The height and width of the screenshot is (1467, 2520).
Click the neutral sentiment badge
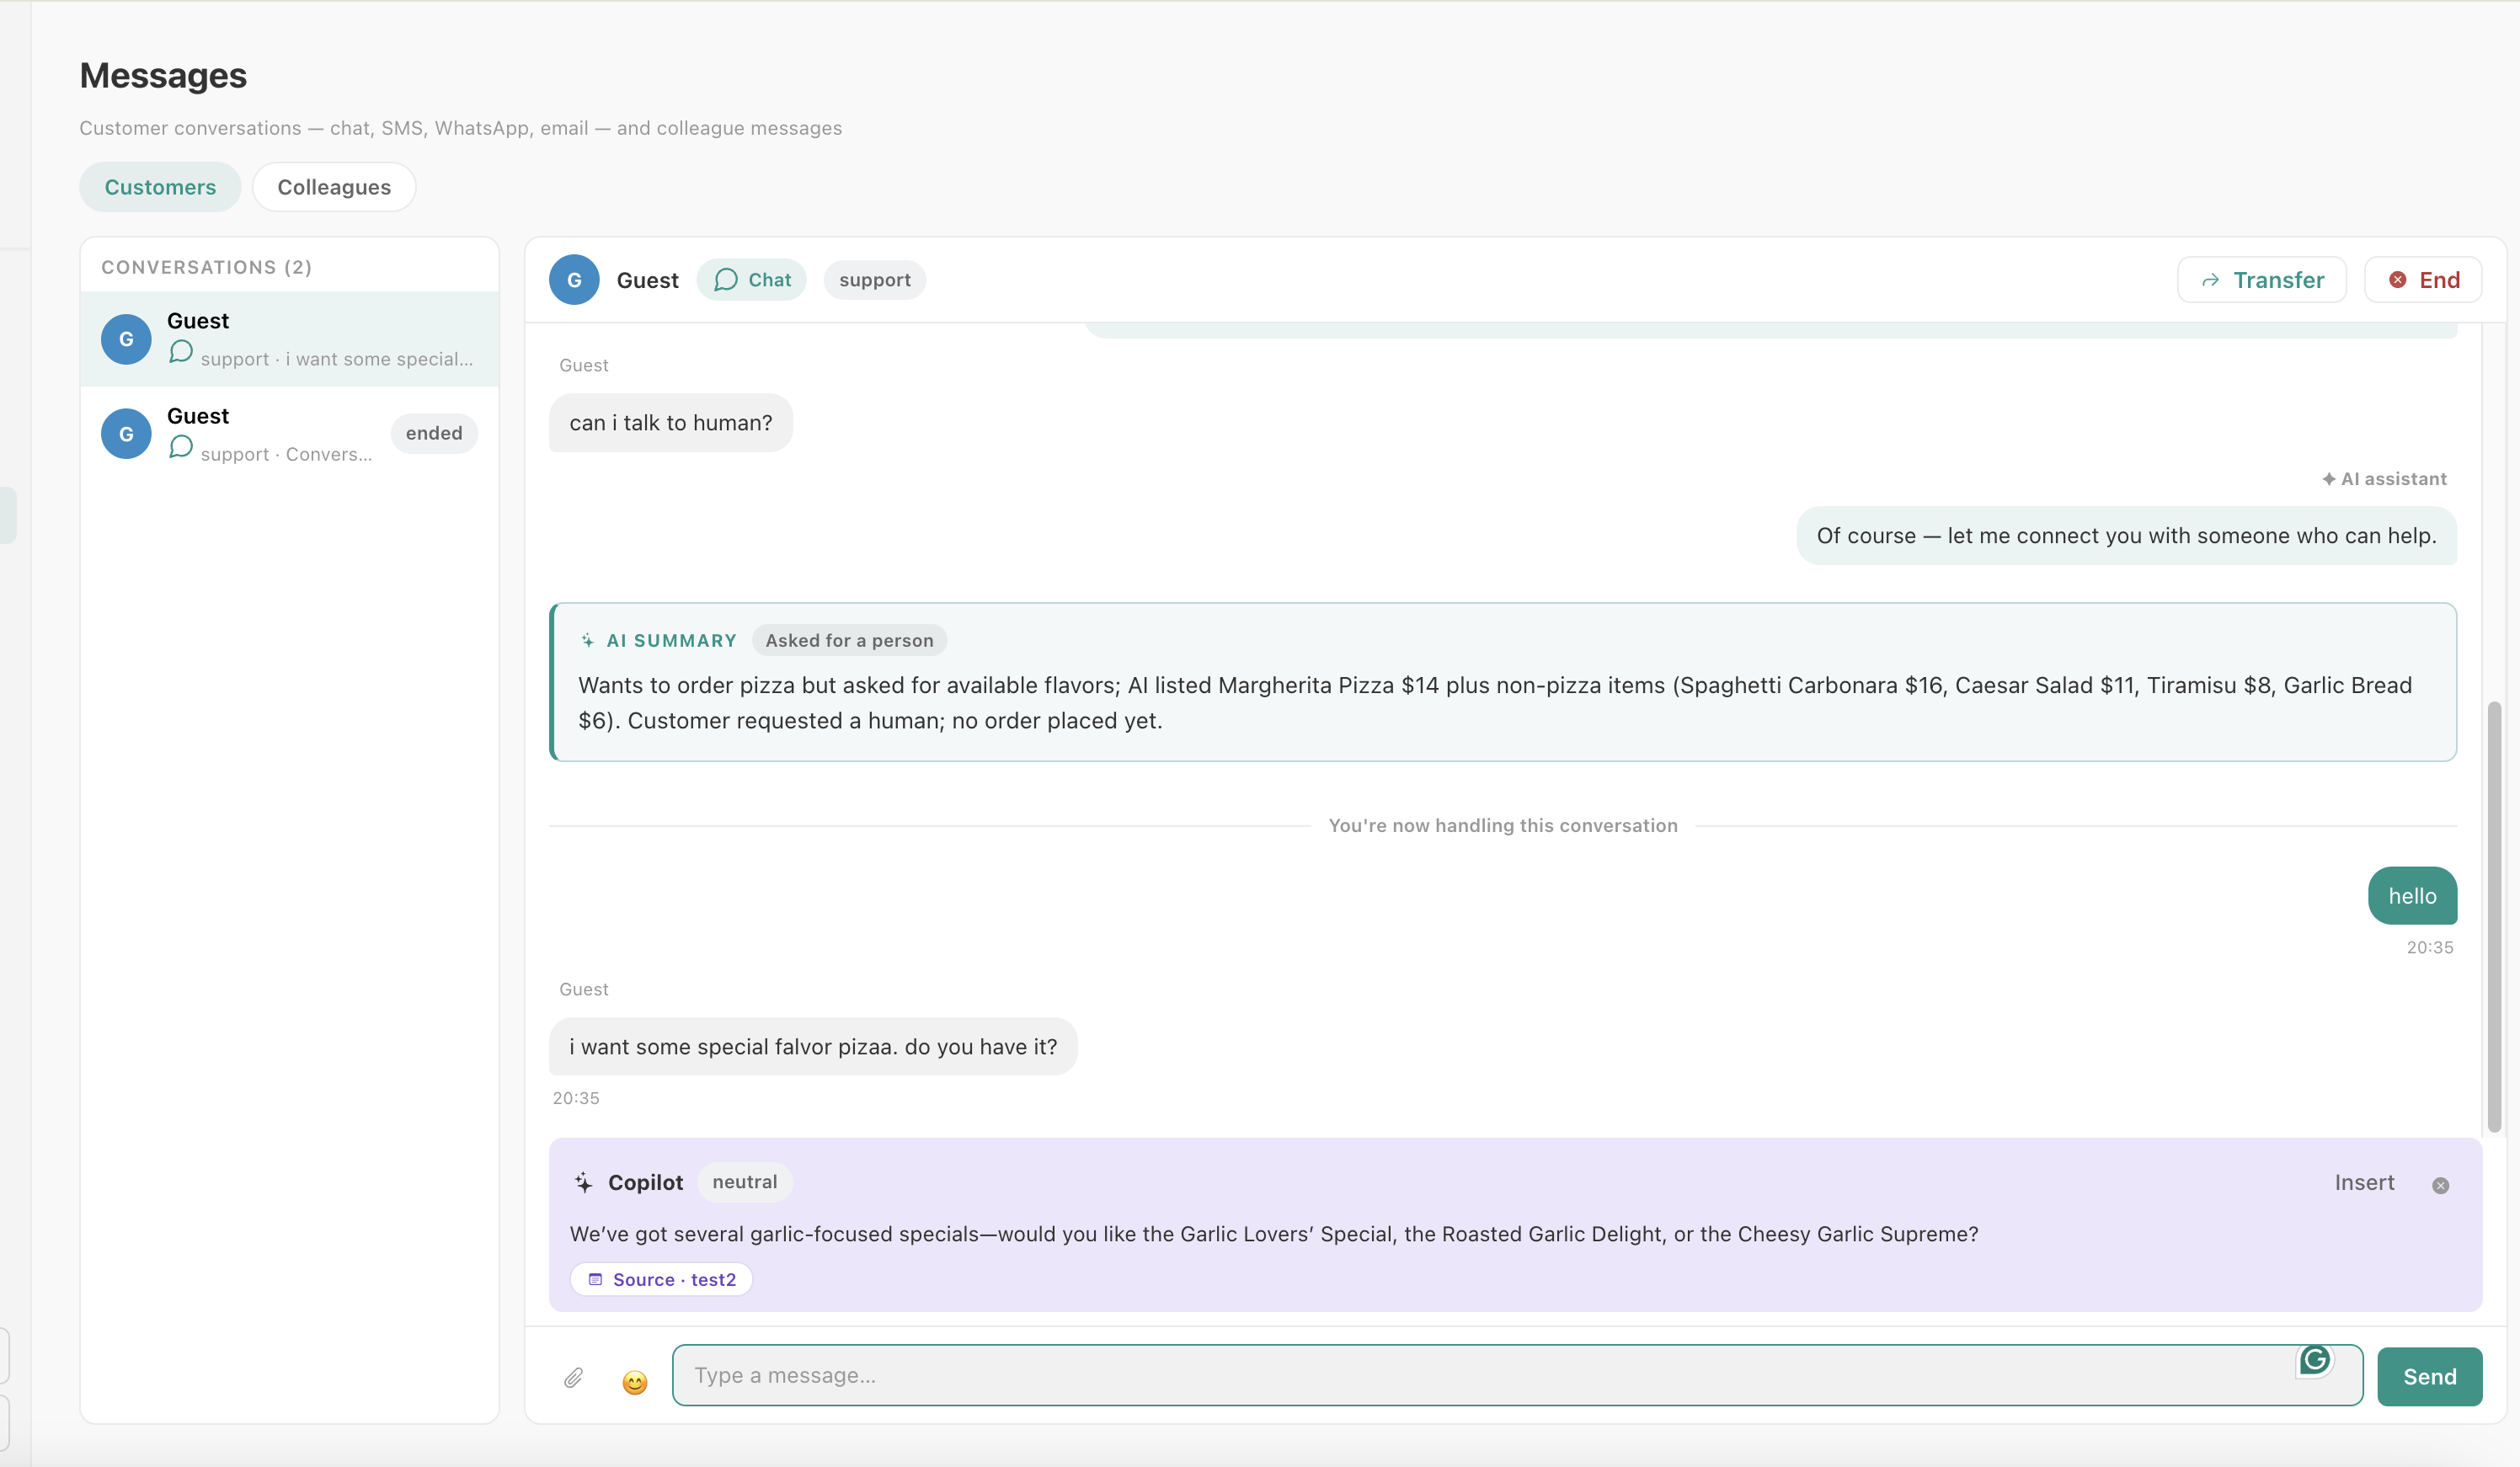point(745,1182)
